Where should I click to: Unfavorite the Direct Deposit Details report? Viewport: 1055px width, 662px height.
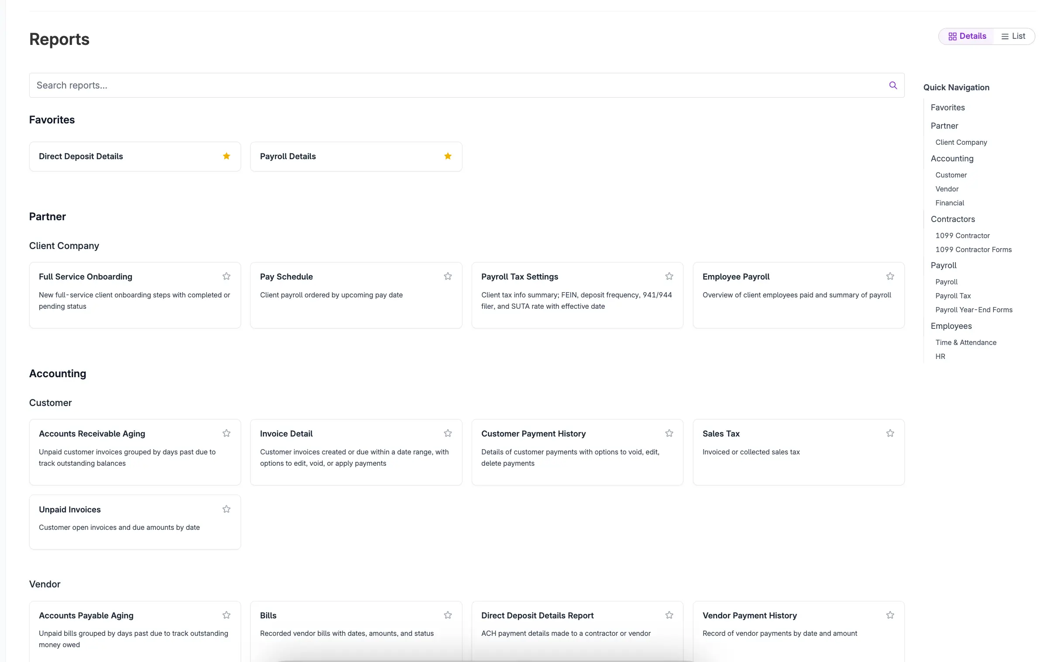click(x=226, y=156)
